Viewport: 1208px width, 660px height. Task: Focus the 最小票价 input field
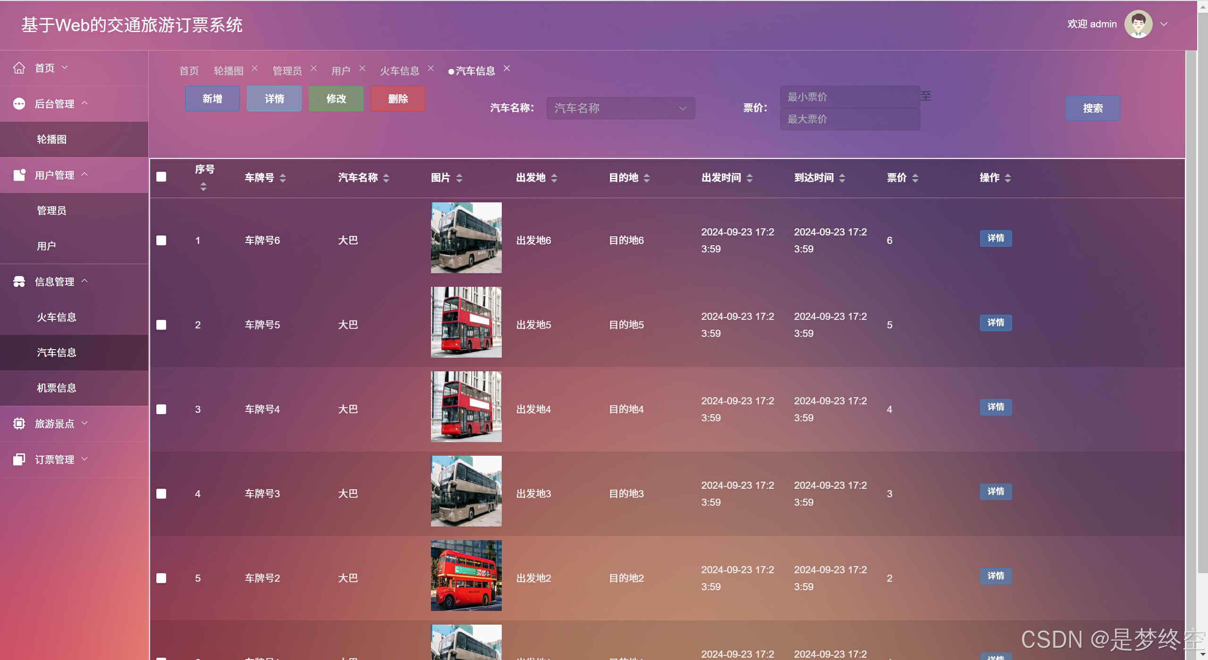[850, 97]
